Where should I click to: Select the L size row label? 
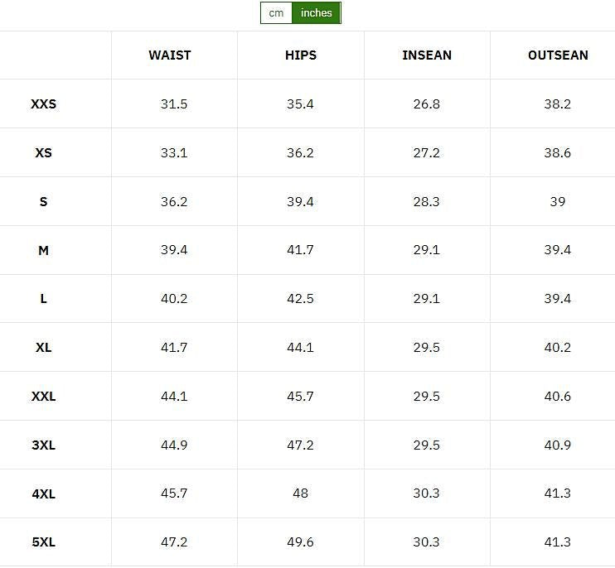44,299
